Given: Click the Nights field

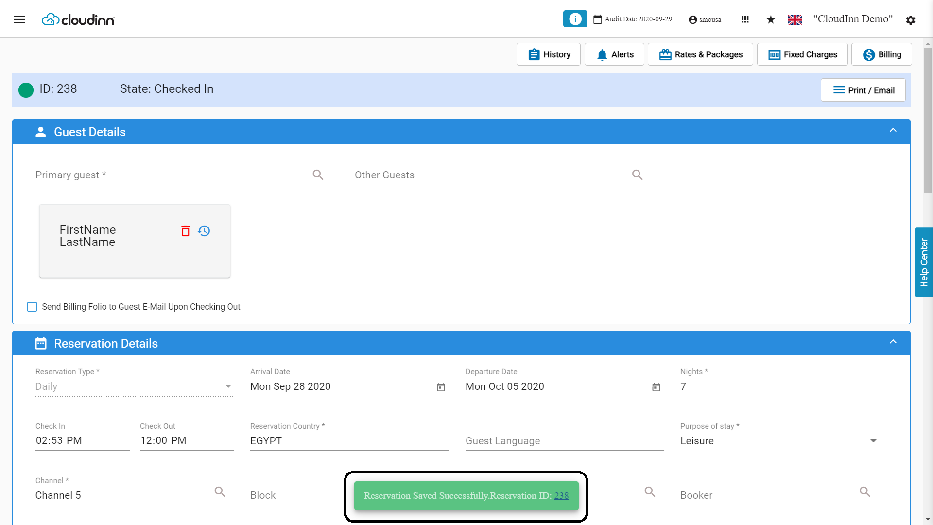Looking at the screenshot, I should [x=779, y=386].
